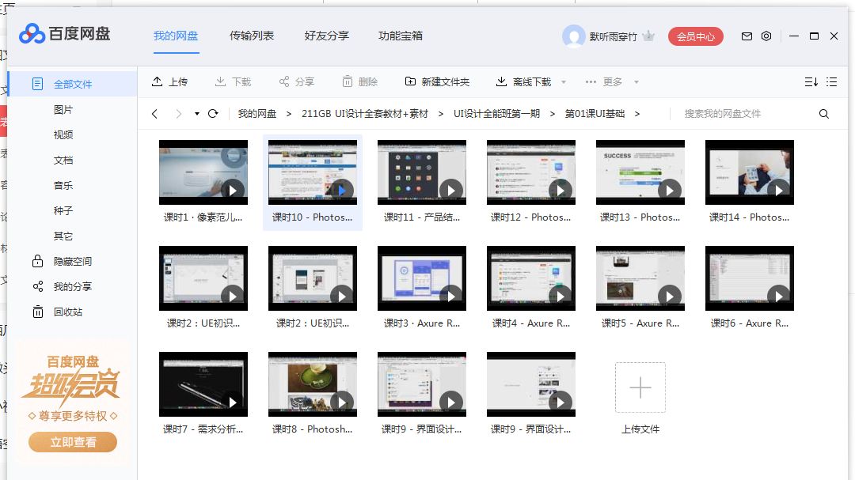
Task: Open the navigation history dropdown triangle
Action: (197, 114)
